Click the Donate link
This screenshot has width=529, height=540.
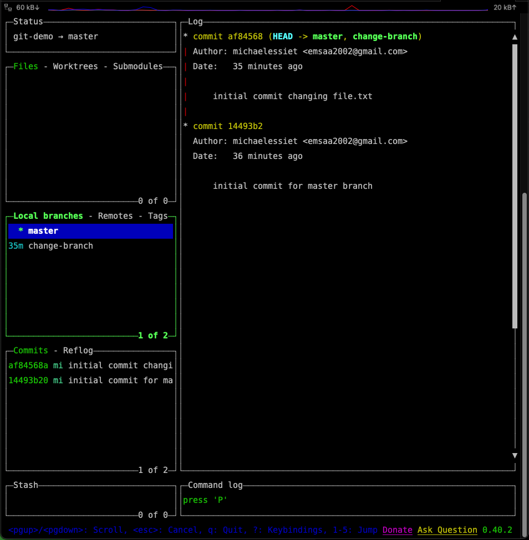click(x=397, y=530)
